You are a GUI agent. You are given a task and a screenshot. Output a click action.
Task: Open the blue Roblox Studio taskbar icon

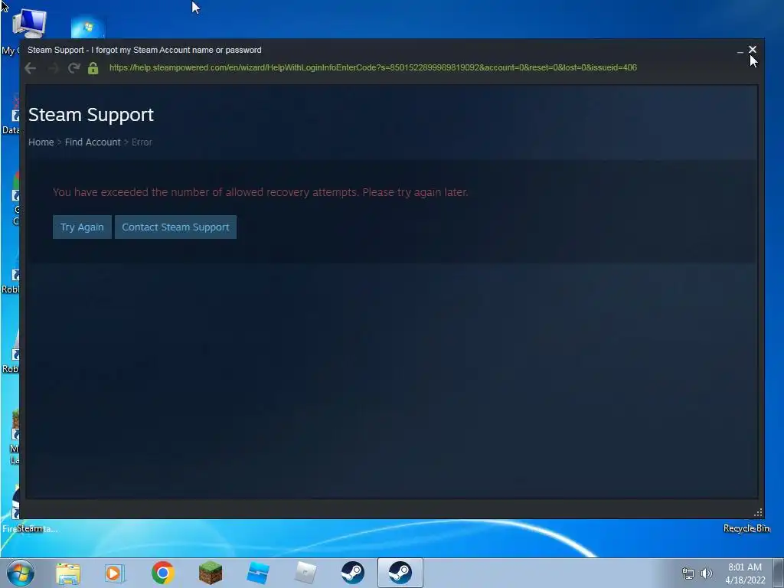coord(258,573)
